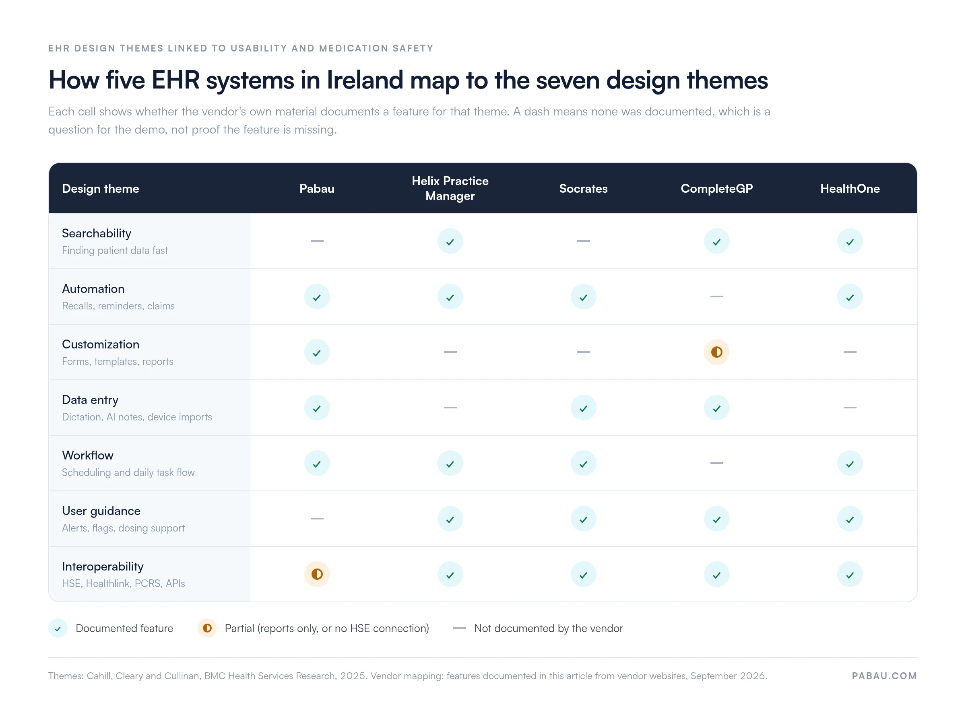Click the HealthOne Data entry dash

(x=849, y=407)
